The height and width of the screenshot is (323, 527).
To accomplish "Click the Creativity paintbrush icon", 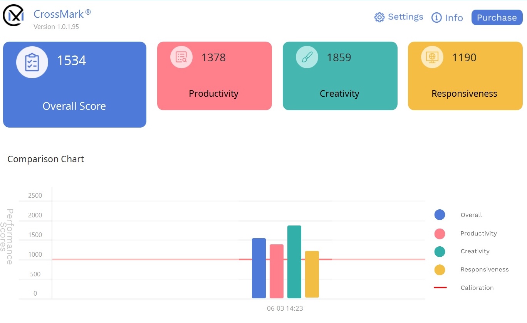I will 307,57.
